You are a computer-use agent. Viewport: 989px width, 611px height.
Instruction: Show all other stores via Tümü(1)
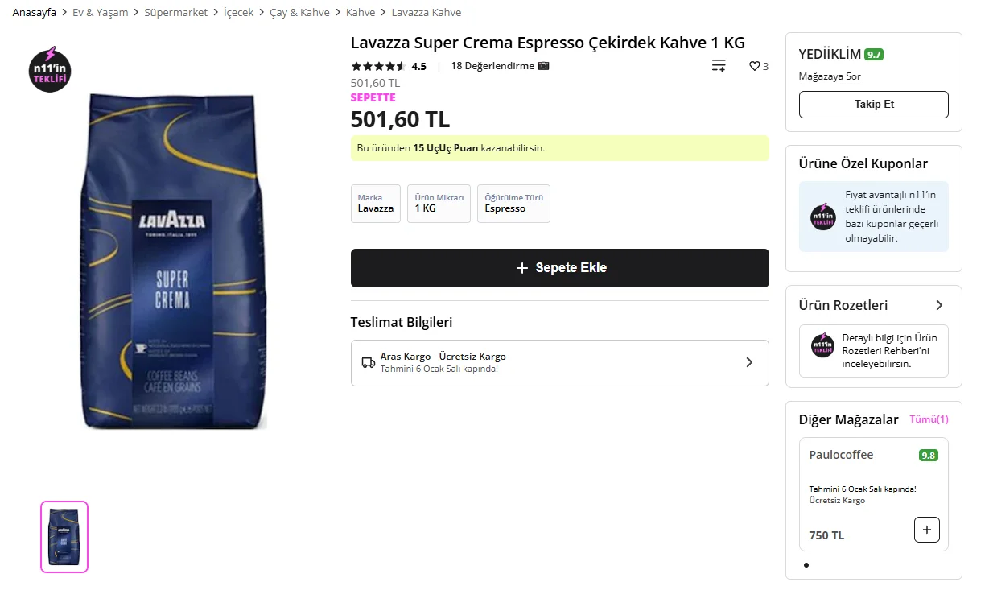tap(929, 419)
